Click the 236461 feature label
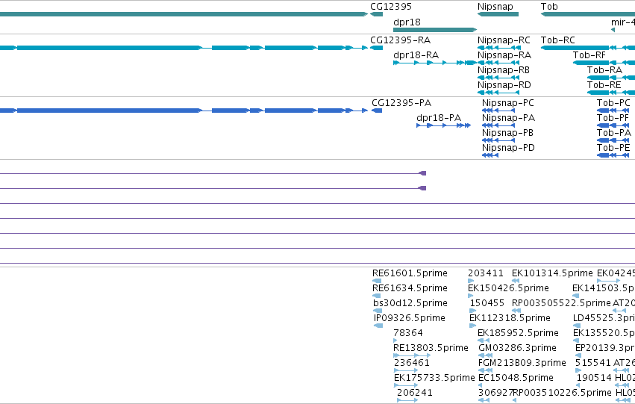Screen dimensions: 635x404 [x=411, y=363]
